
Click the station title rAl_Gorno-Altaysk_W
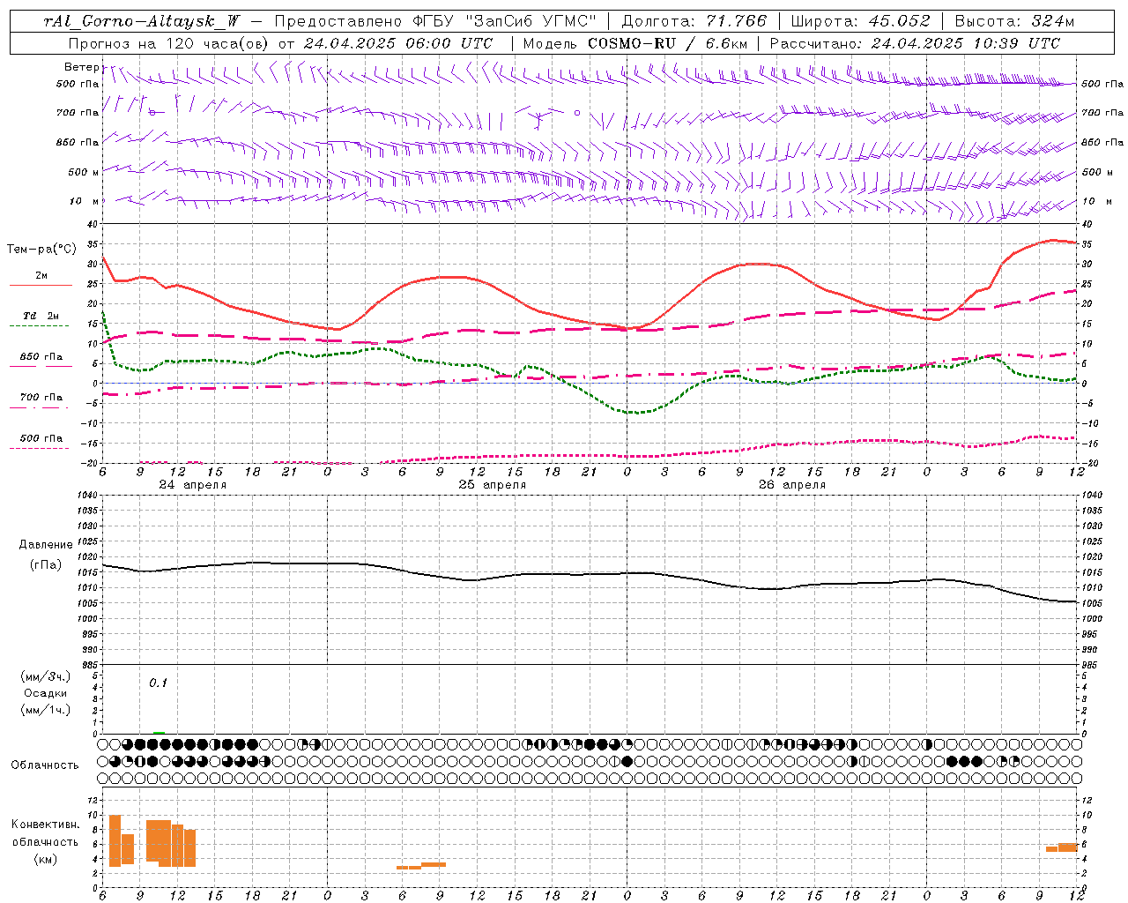(142, 21)
